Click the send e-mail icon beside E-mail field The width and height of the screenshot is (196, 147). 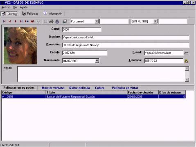(186, 53)
